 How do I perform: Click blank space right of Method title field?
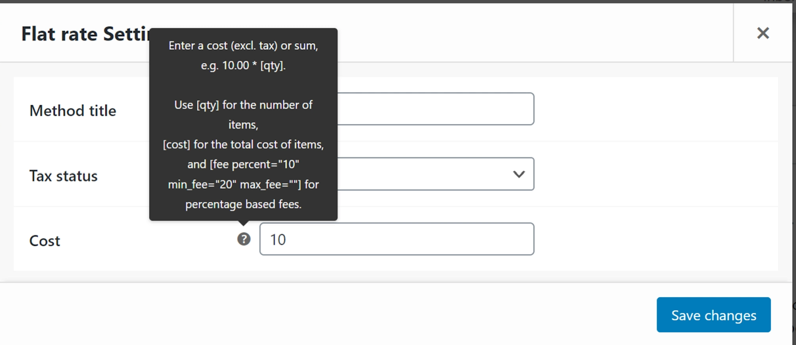[647, 109]
